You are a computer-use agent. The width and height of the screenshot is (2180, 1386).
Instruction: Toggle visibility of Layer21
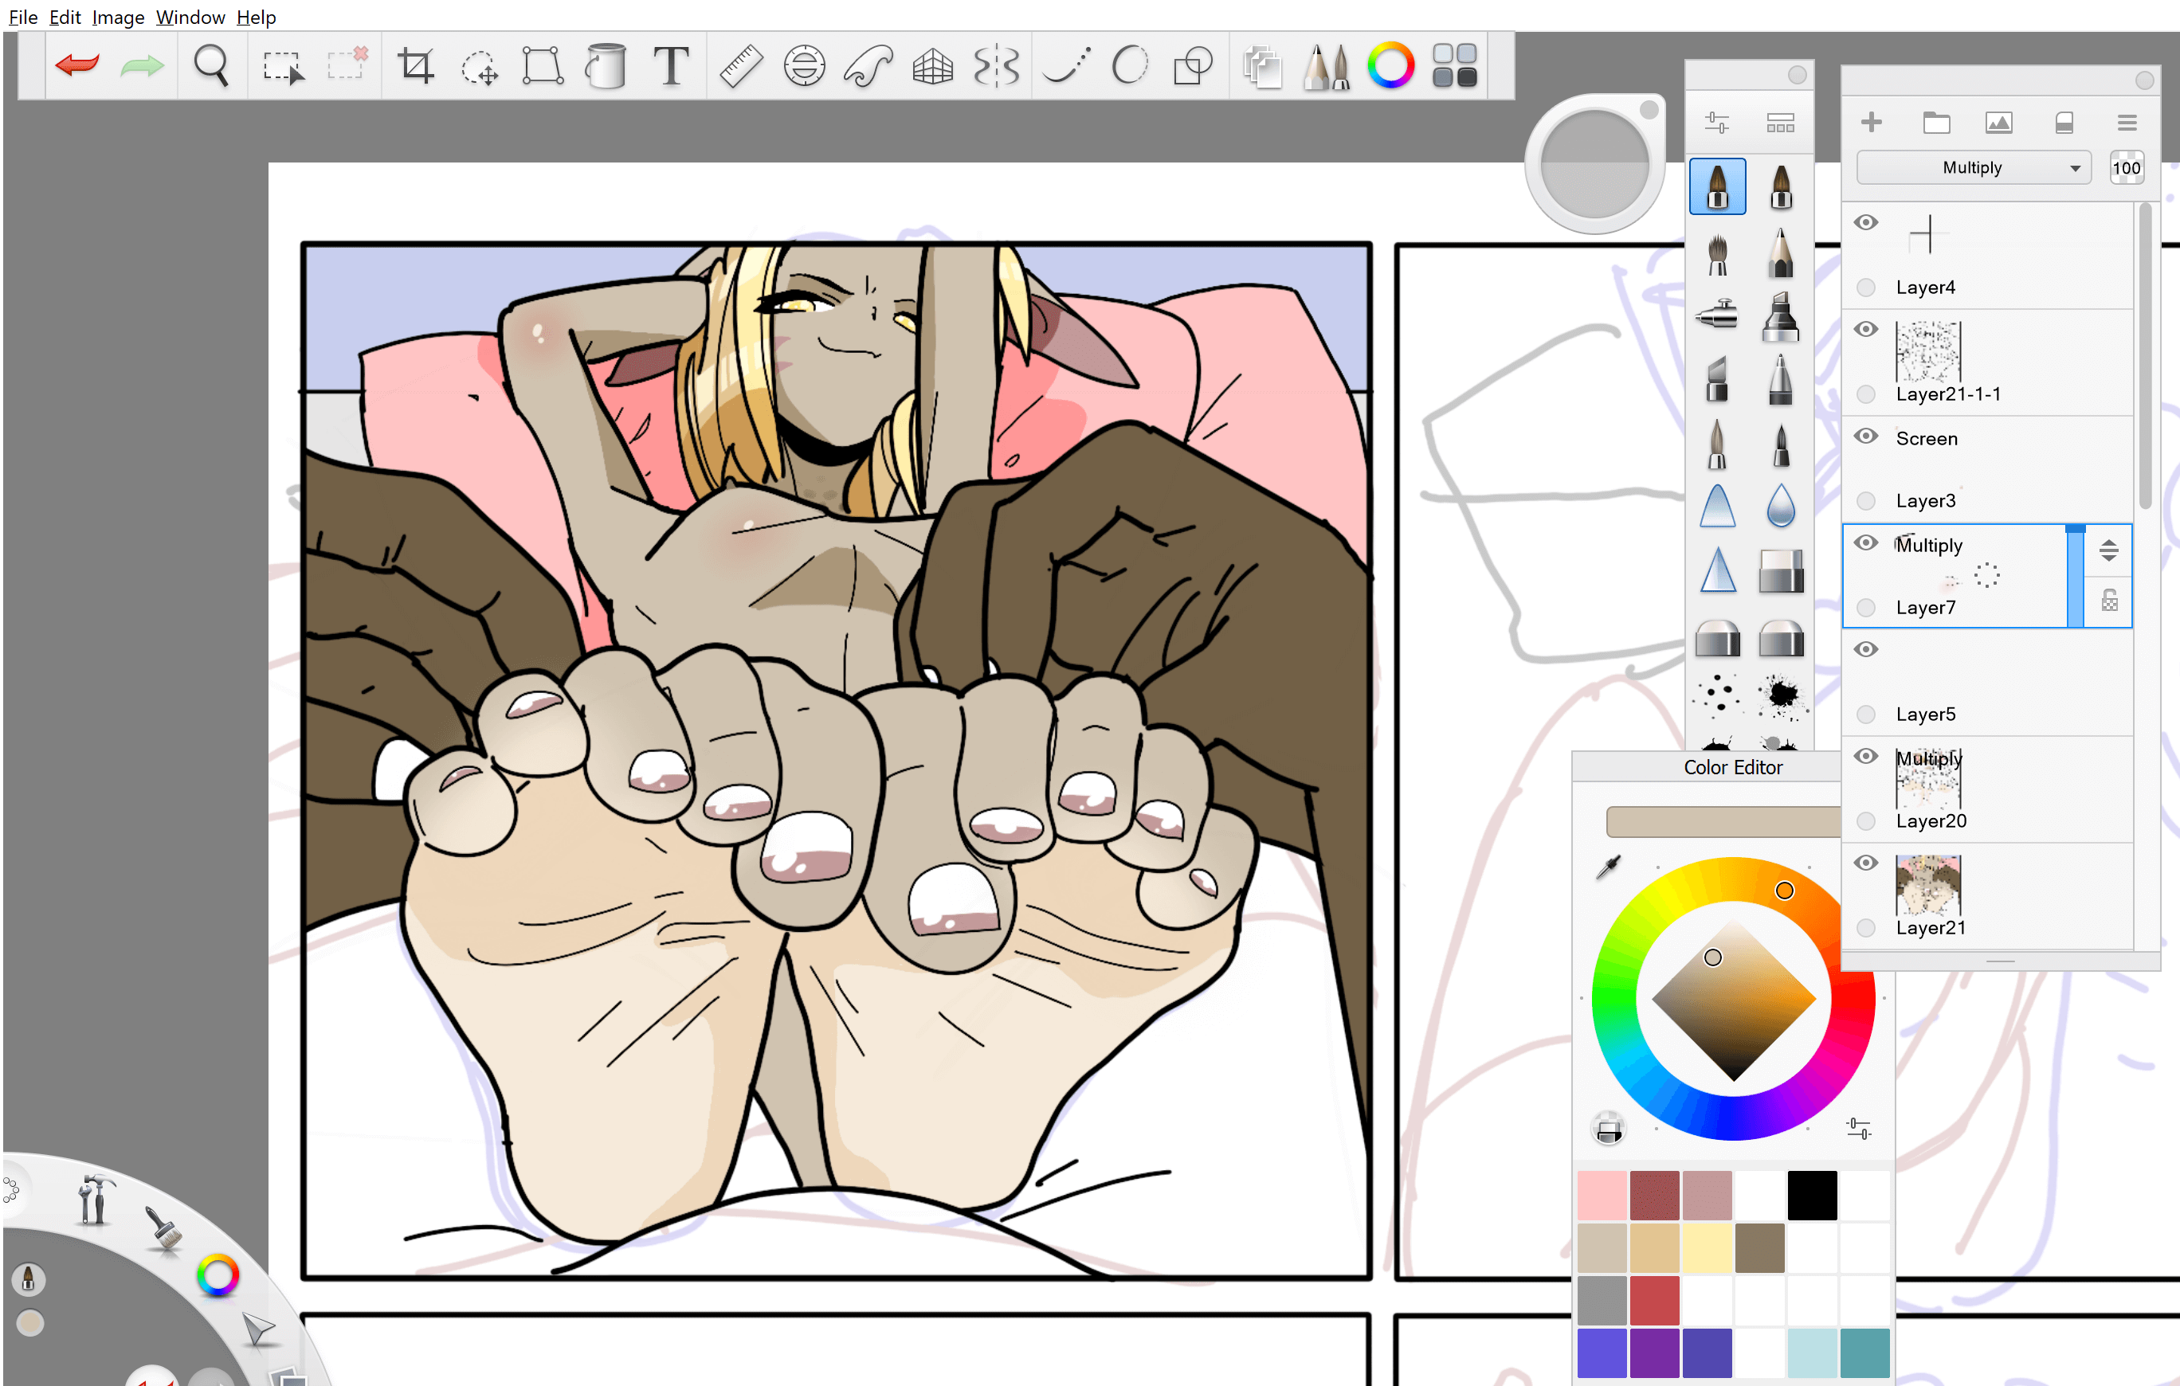point(1865,863)
